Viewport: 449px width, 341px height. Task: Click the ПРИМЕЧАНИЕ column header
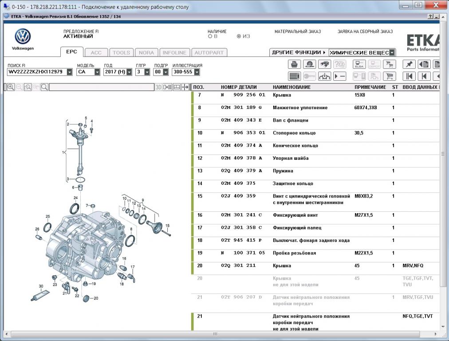(370, 87)
